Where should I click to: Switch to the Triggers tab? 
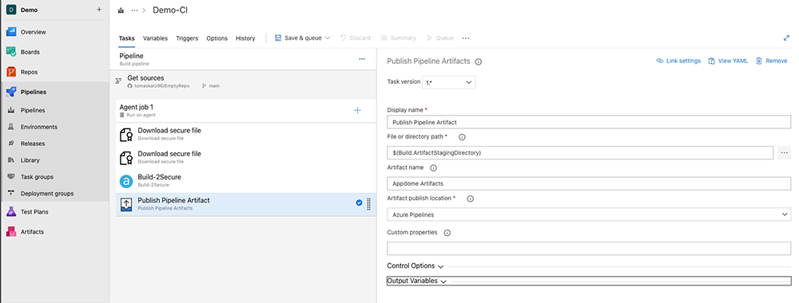tap(187, 38)
